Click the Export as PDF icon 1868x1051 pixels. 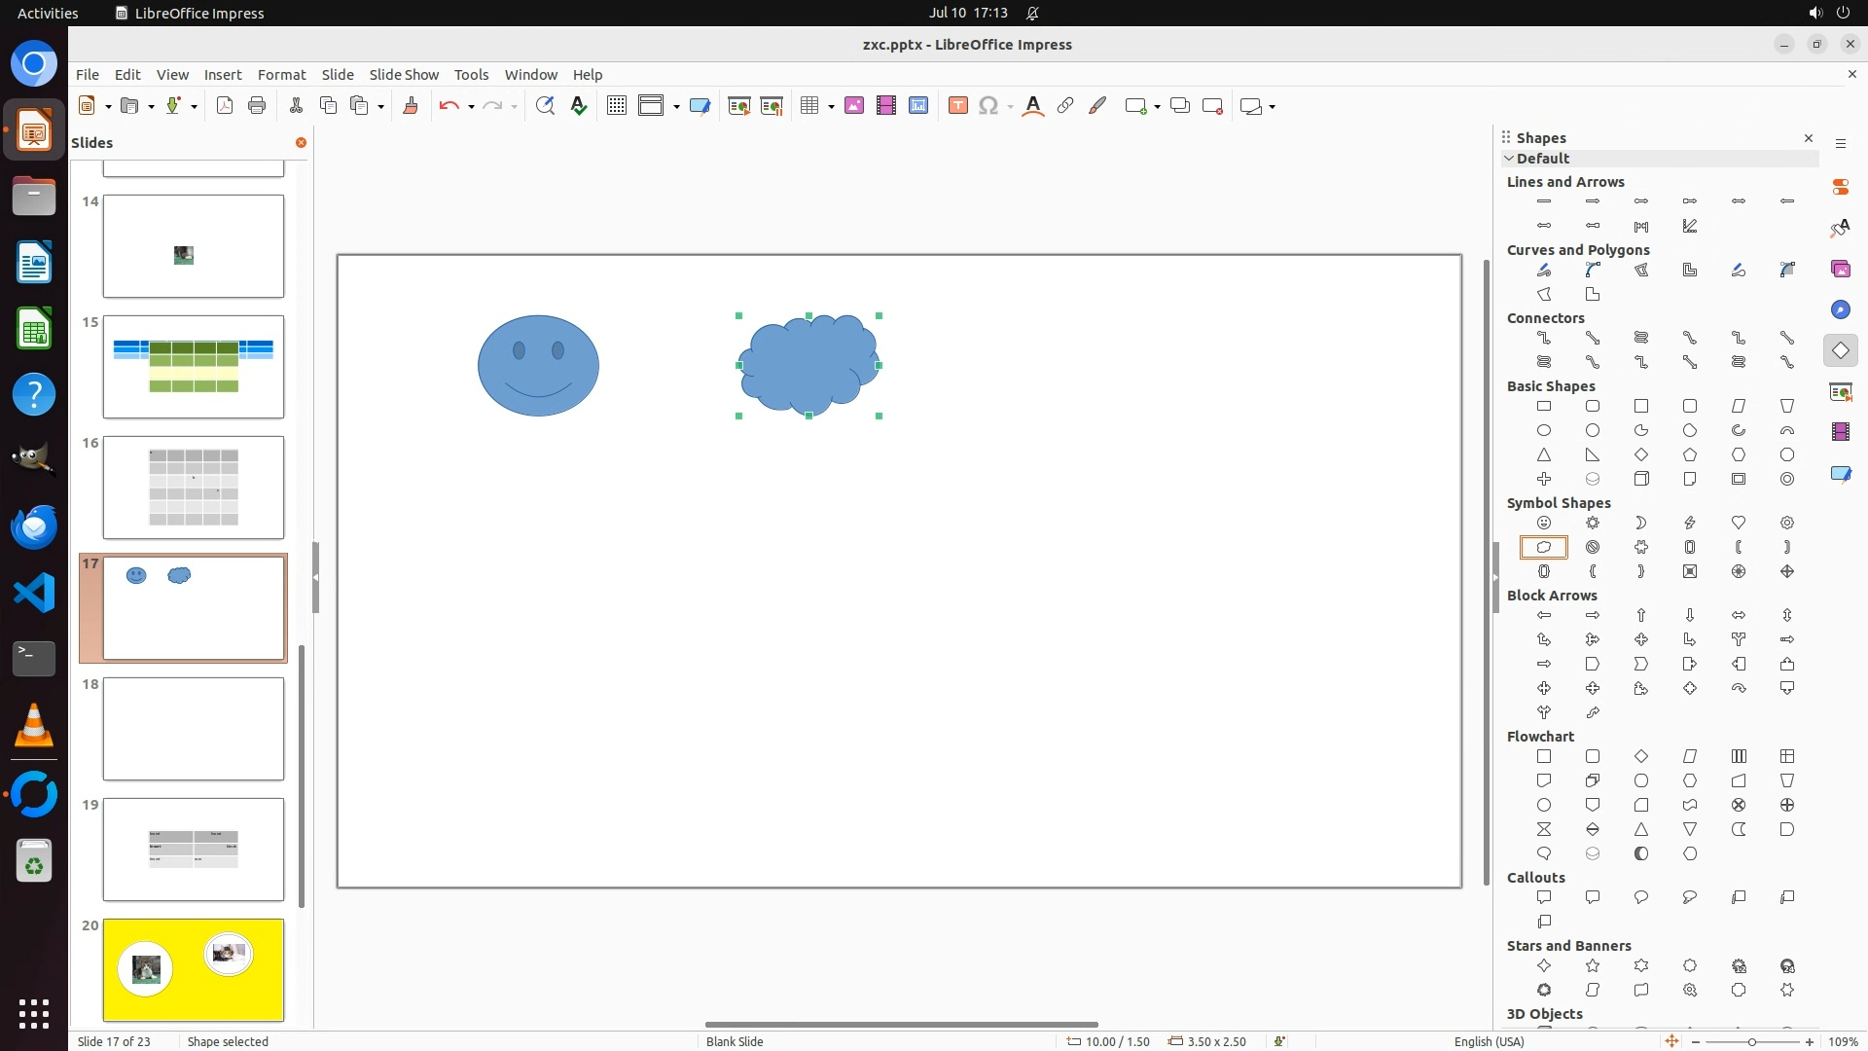(225, 106)
